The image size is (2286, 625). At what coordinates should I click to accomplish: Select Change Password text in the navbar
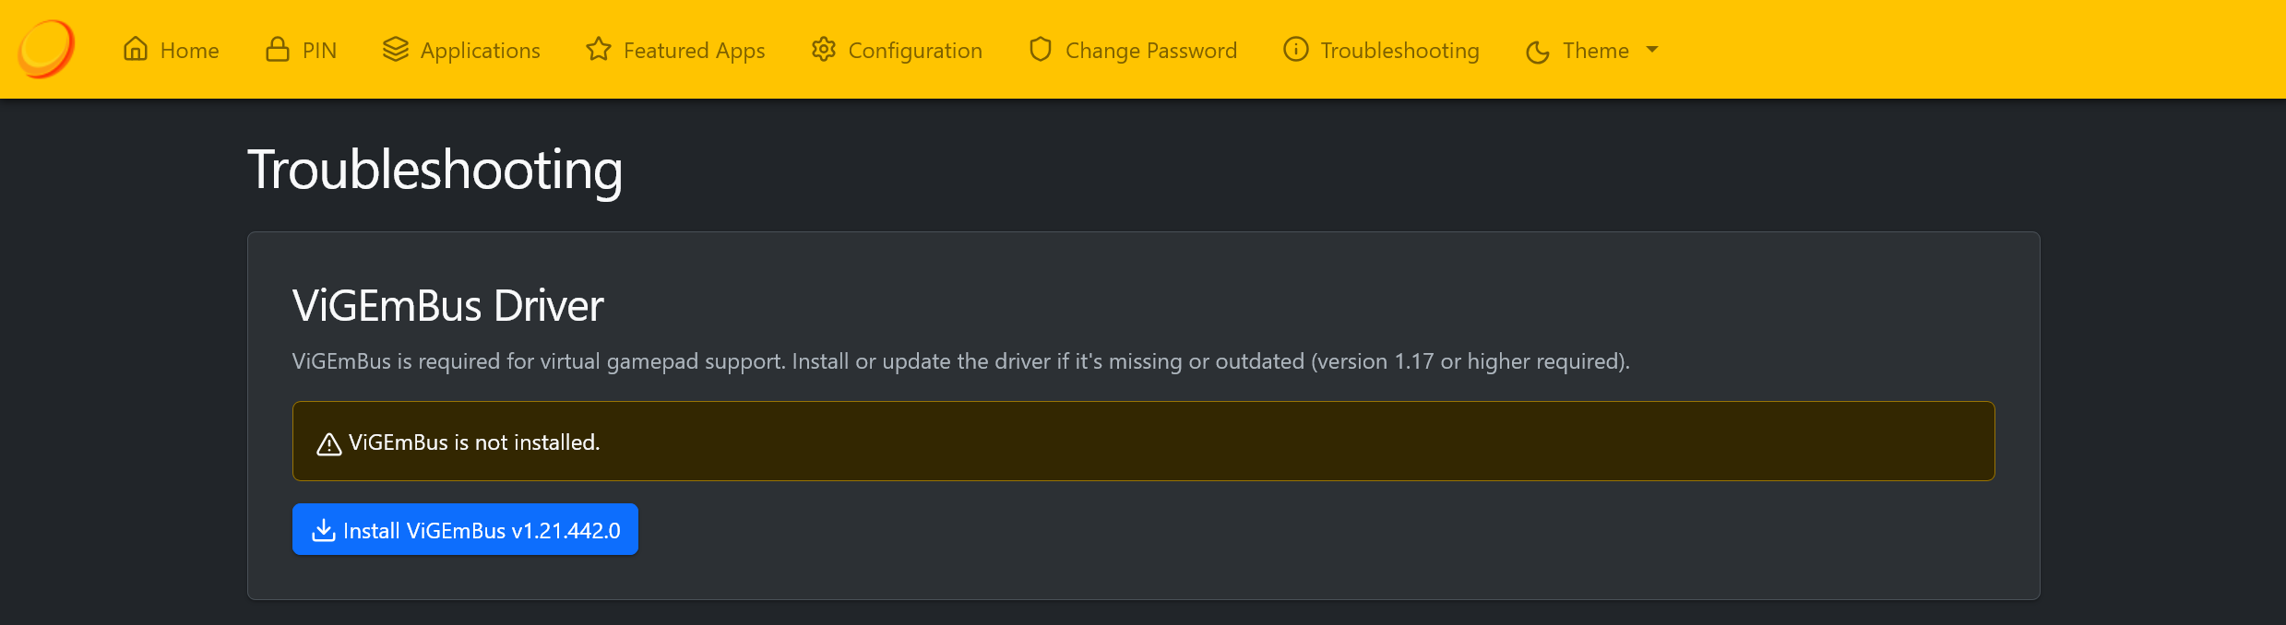[x=1150, y=51]
